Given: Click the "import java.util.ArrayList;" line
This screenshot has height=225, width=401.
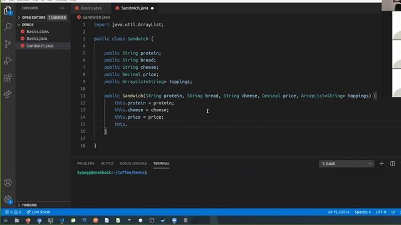Looking at the screenshot, I should (x=128, y=25).
